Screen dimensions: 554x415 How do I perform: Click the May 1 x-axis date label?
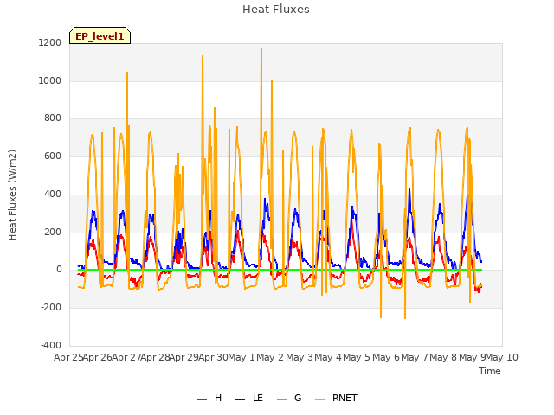tap(242, 357)
